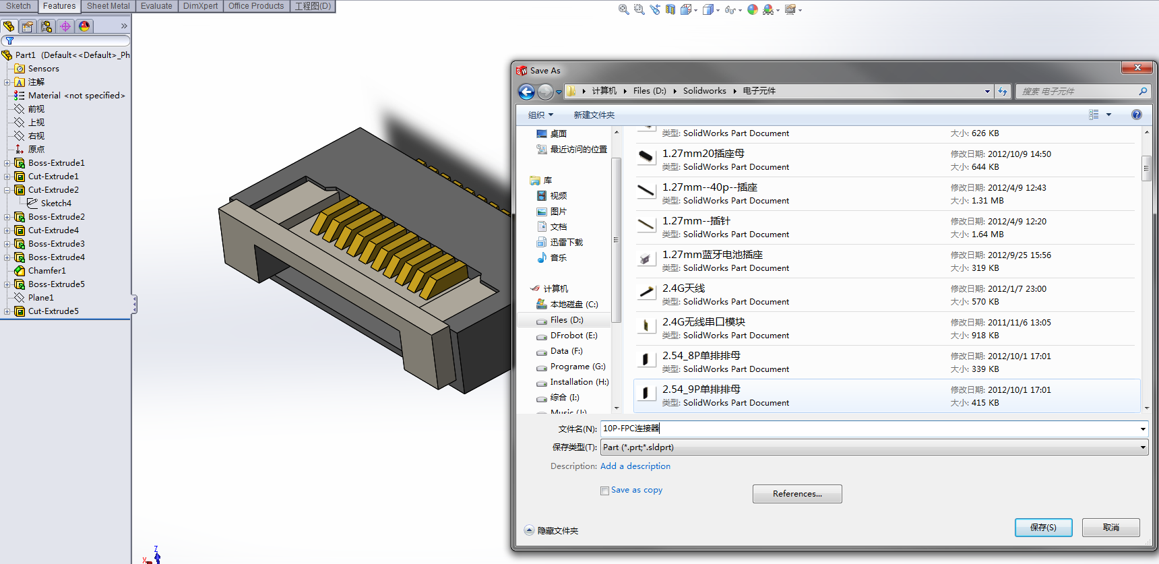This screenshot has width=1159, height=564.
Task: Open the FeatureManager Design Tree tab
Action: point(9,26)
